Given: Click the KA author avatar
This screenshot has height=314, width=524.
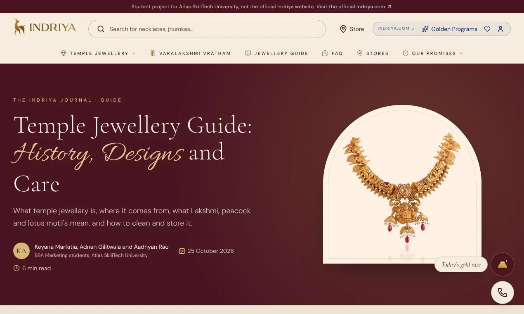Looking at the screenshot, I should [21, 251].
